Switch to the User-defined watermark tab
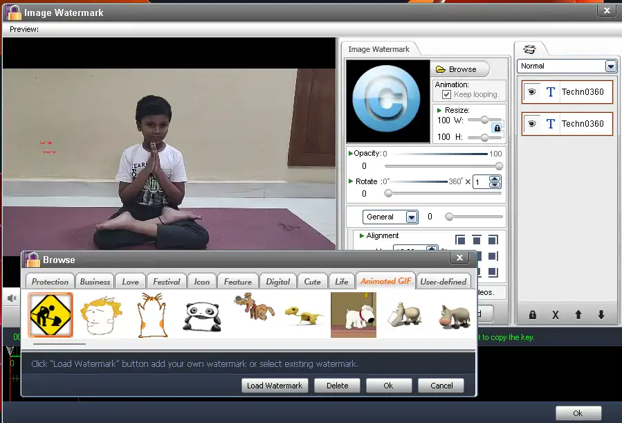 click(443, 281)
